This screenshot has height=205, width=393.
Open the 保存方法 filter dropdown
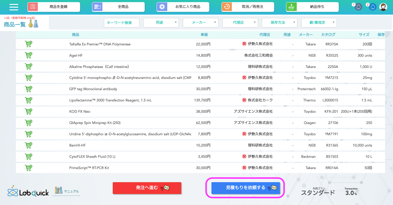[x=279, y=23]
